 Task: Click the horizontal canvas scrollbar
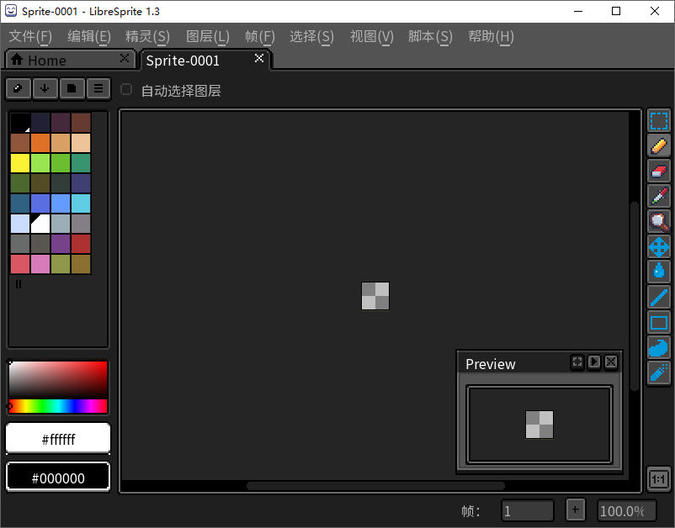point(375,486)
